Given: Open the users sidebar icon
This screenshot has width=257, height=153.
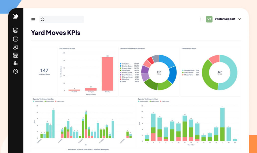Looking at the screenshot, I should [x=16, y=47].
